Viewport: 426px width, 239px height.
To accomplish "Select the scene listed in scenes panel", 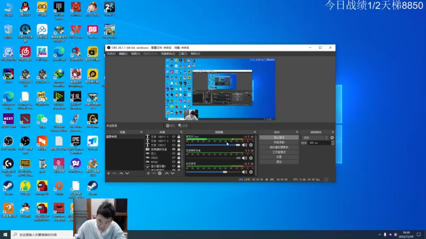I will point(125,137).
